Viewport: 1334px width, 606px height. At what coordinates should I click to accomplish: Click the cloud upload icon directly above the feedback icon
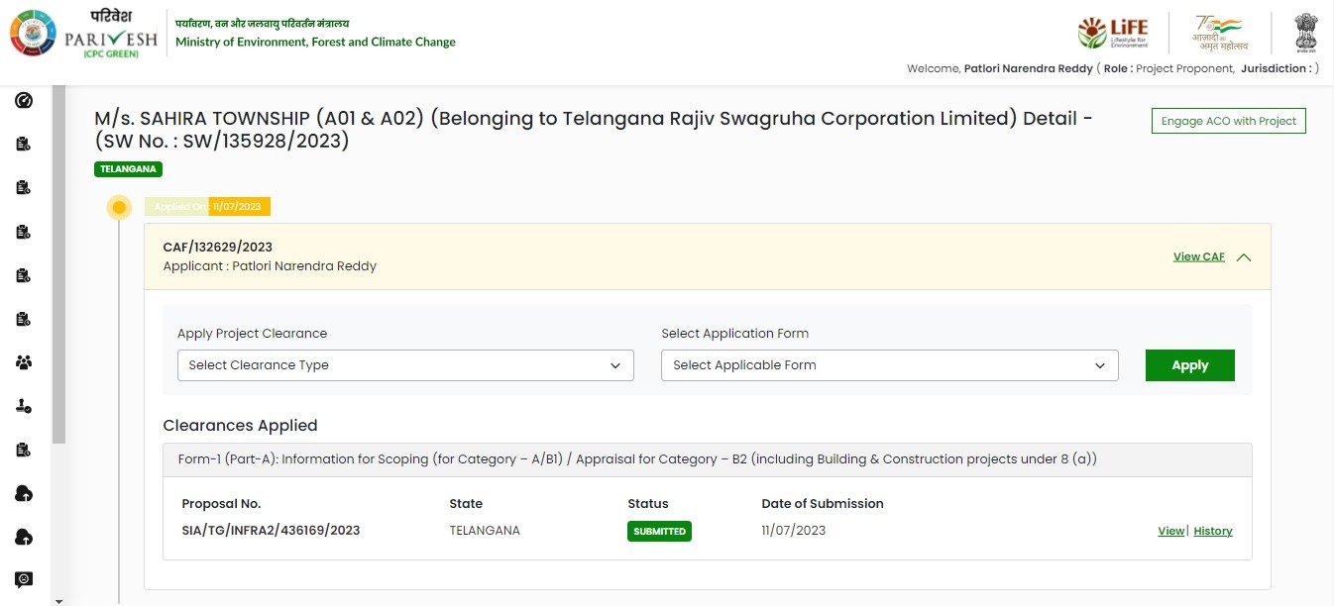point(25,537)
